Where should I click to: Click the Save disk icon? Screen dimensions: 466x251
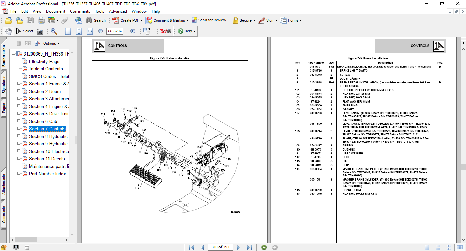tap(30, 20)
